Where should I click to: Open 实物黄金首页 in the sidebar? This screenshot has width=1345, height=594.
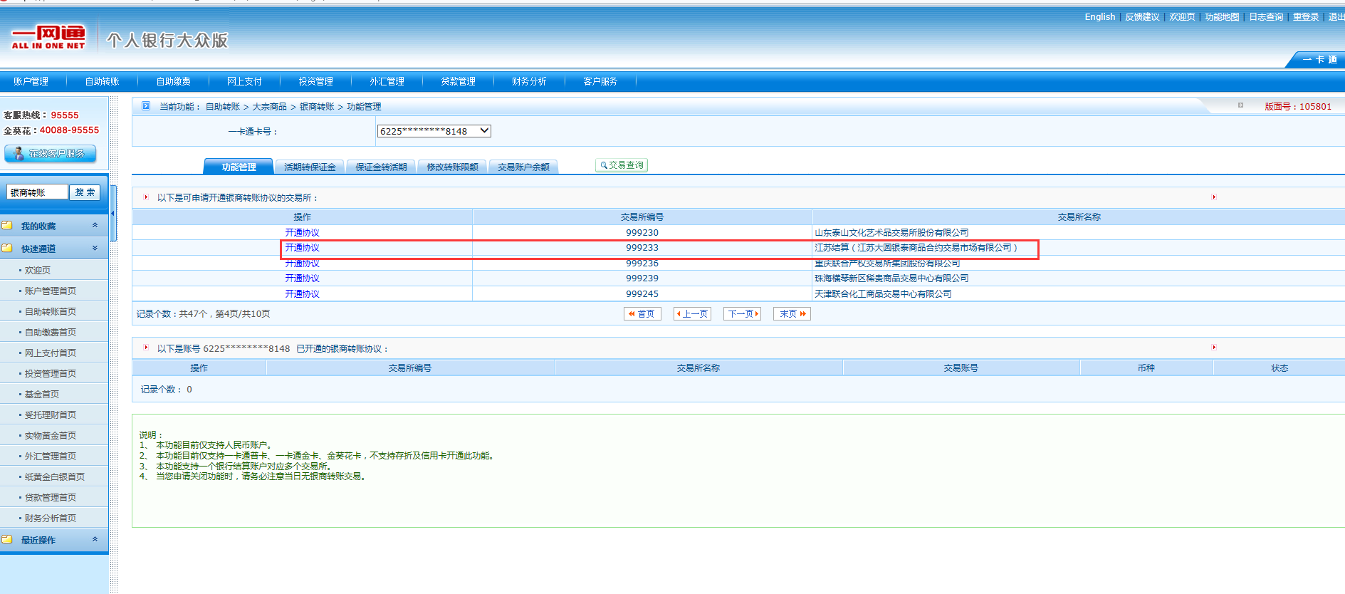tap(51, 435)
